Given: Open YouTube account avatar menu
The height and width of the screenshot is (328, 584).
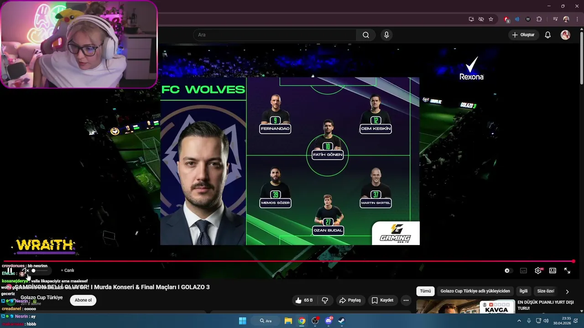Looking at the screenshot, I should pyautogui.click(x=565, y=35).
